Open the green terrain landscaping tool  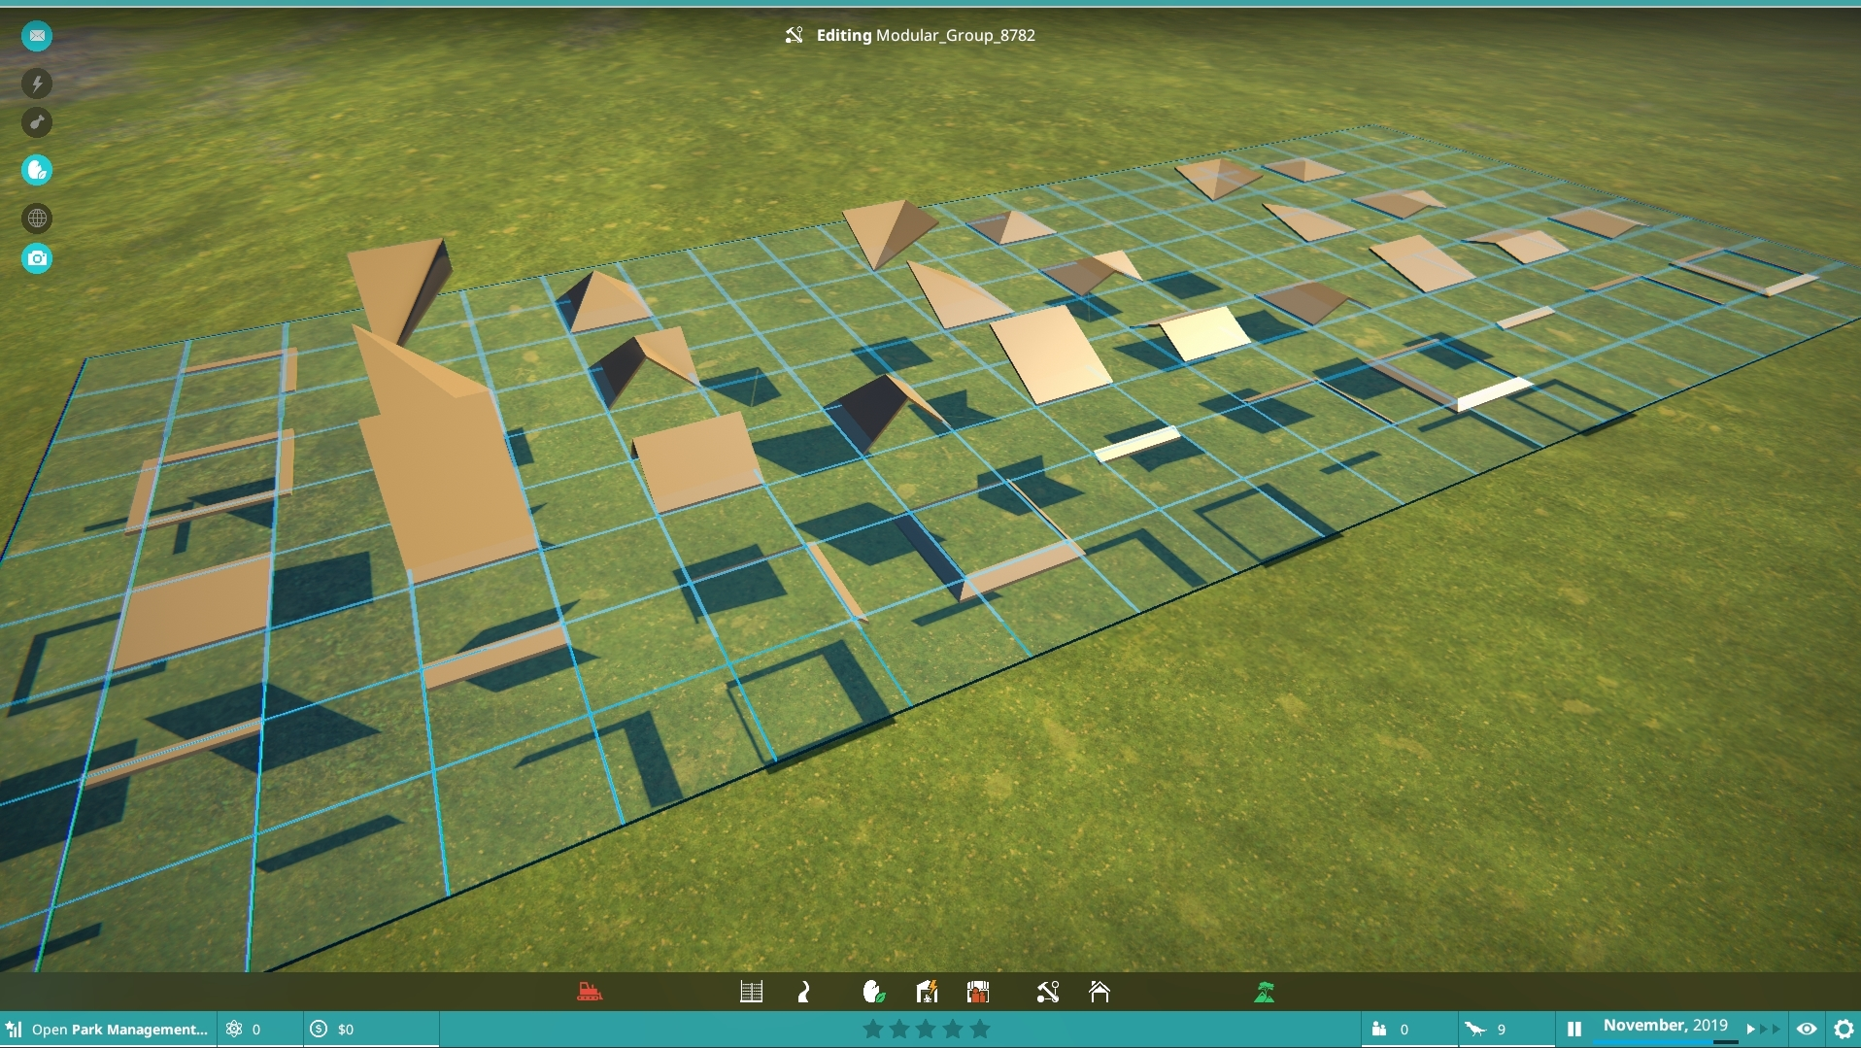[1265, 992]
